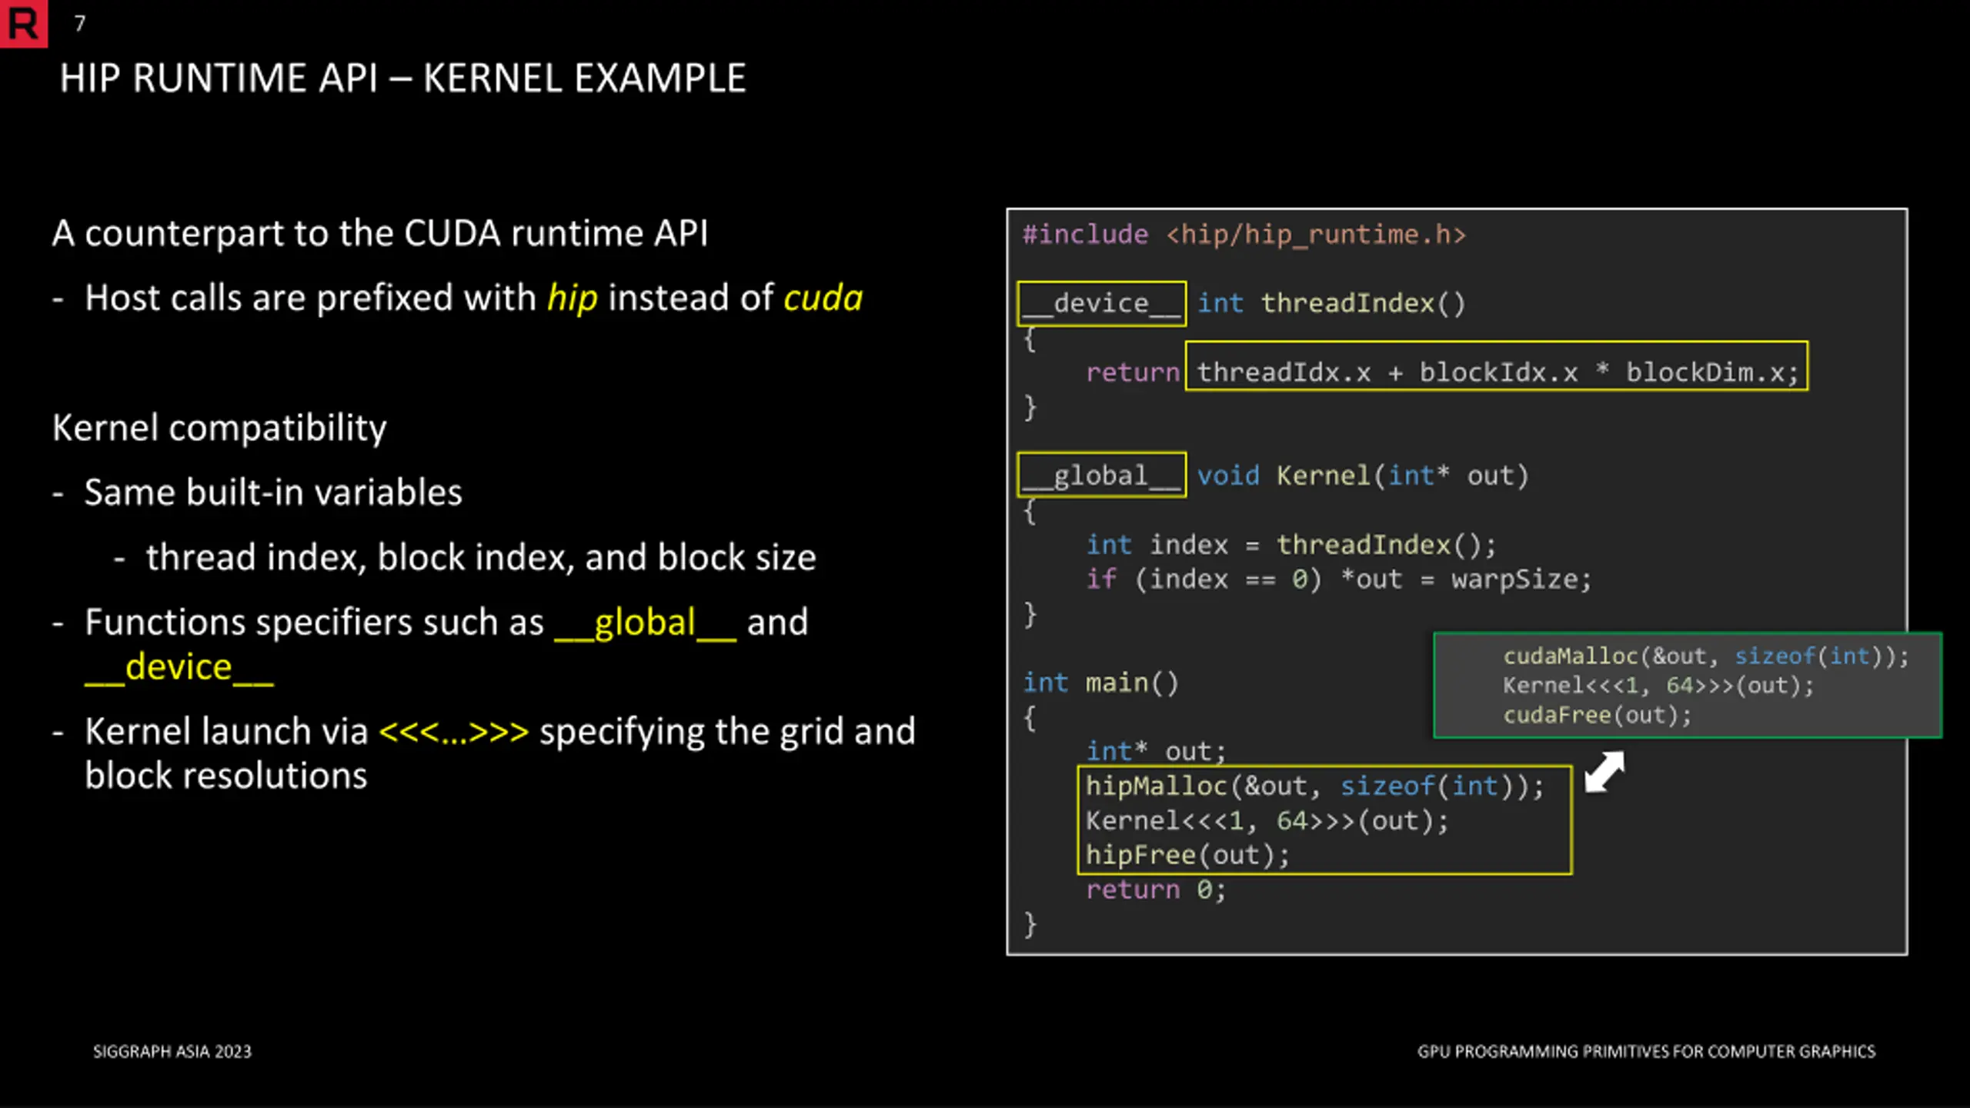Viewport: 1970px width, 1108px height.
Task: Click the 'int* out;' declaration
Action: pyautogui.click(x=1156, y=751)
